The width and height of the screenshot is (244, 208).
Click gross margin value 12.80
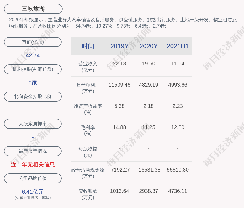178,127
